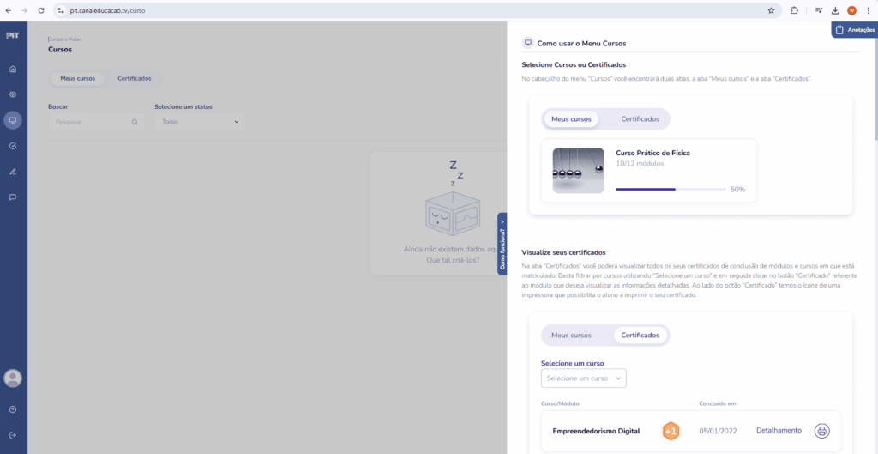Open the Cursos monitor icon in sidebar

[13, 120]
